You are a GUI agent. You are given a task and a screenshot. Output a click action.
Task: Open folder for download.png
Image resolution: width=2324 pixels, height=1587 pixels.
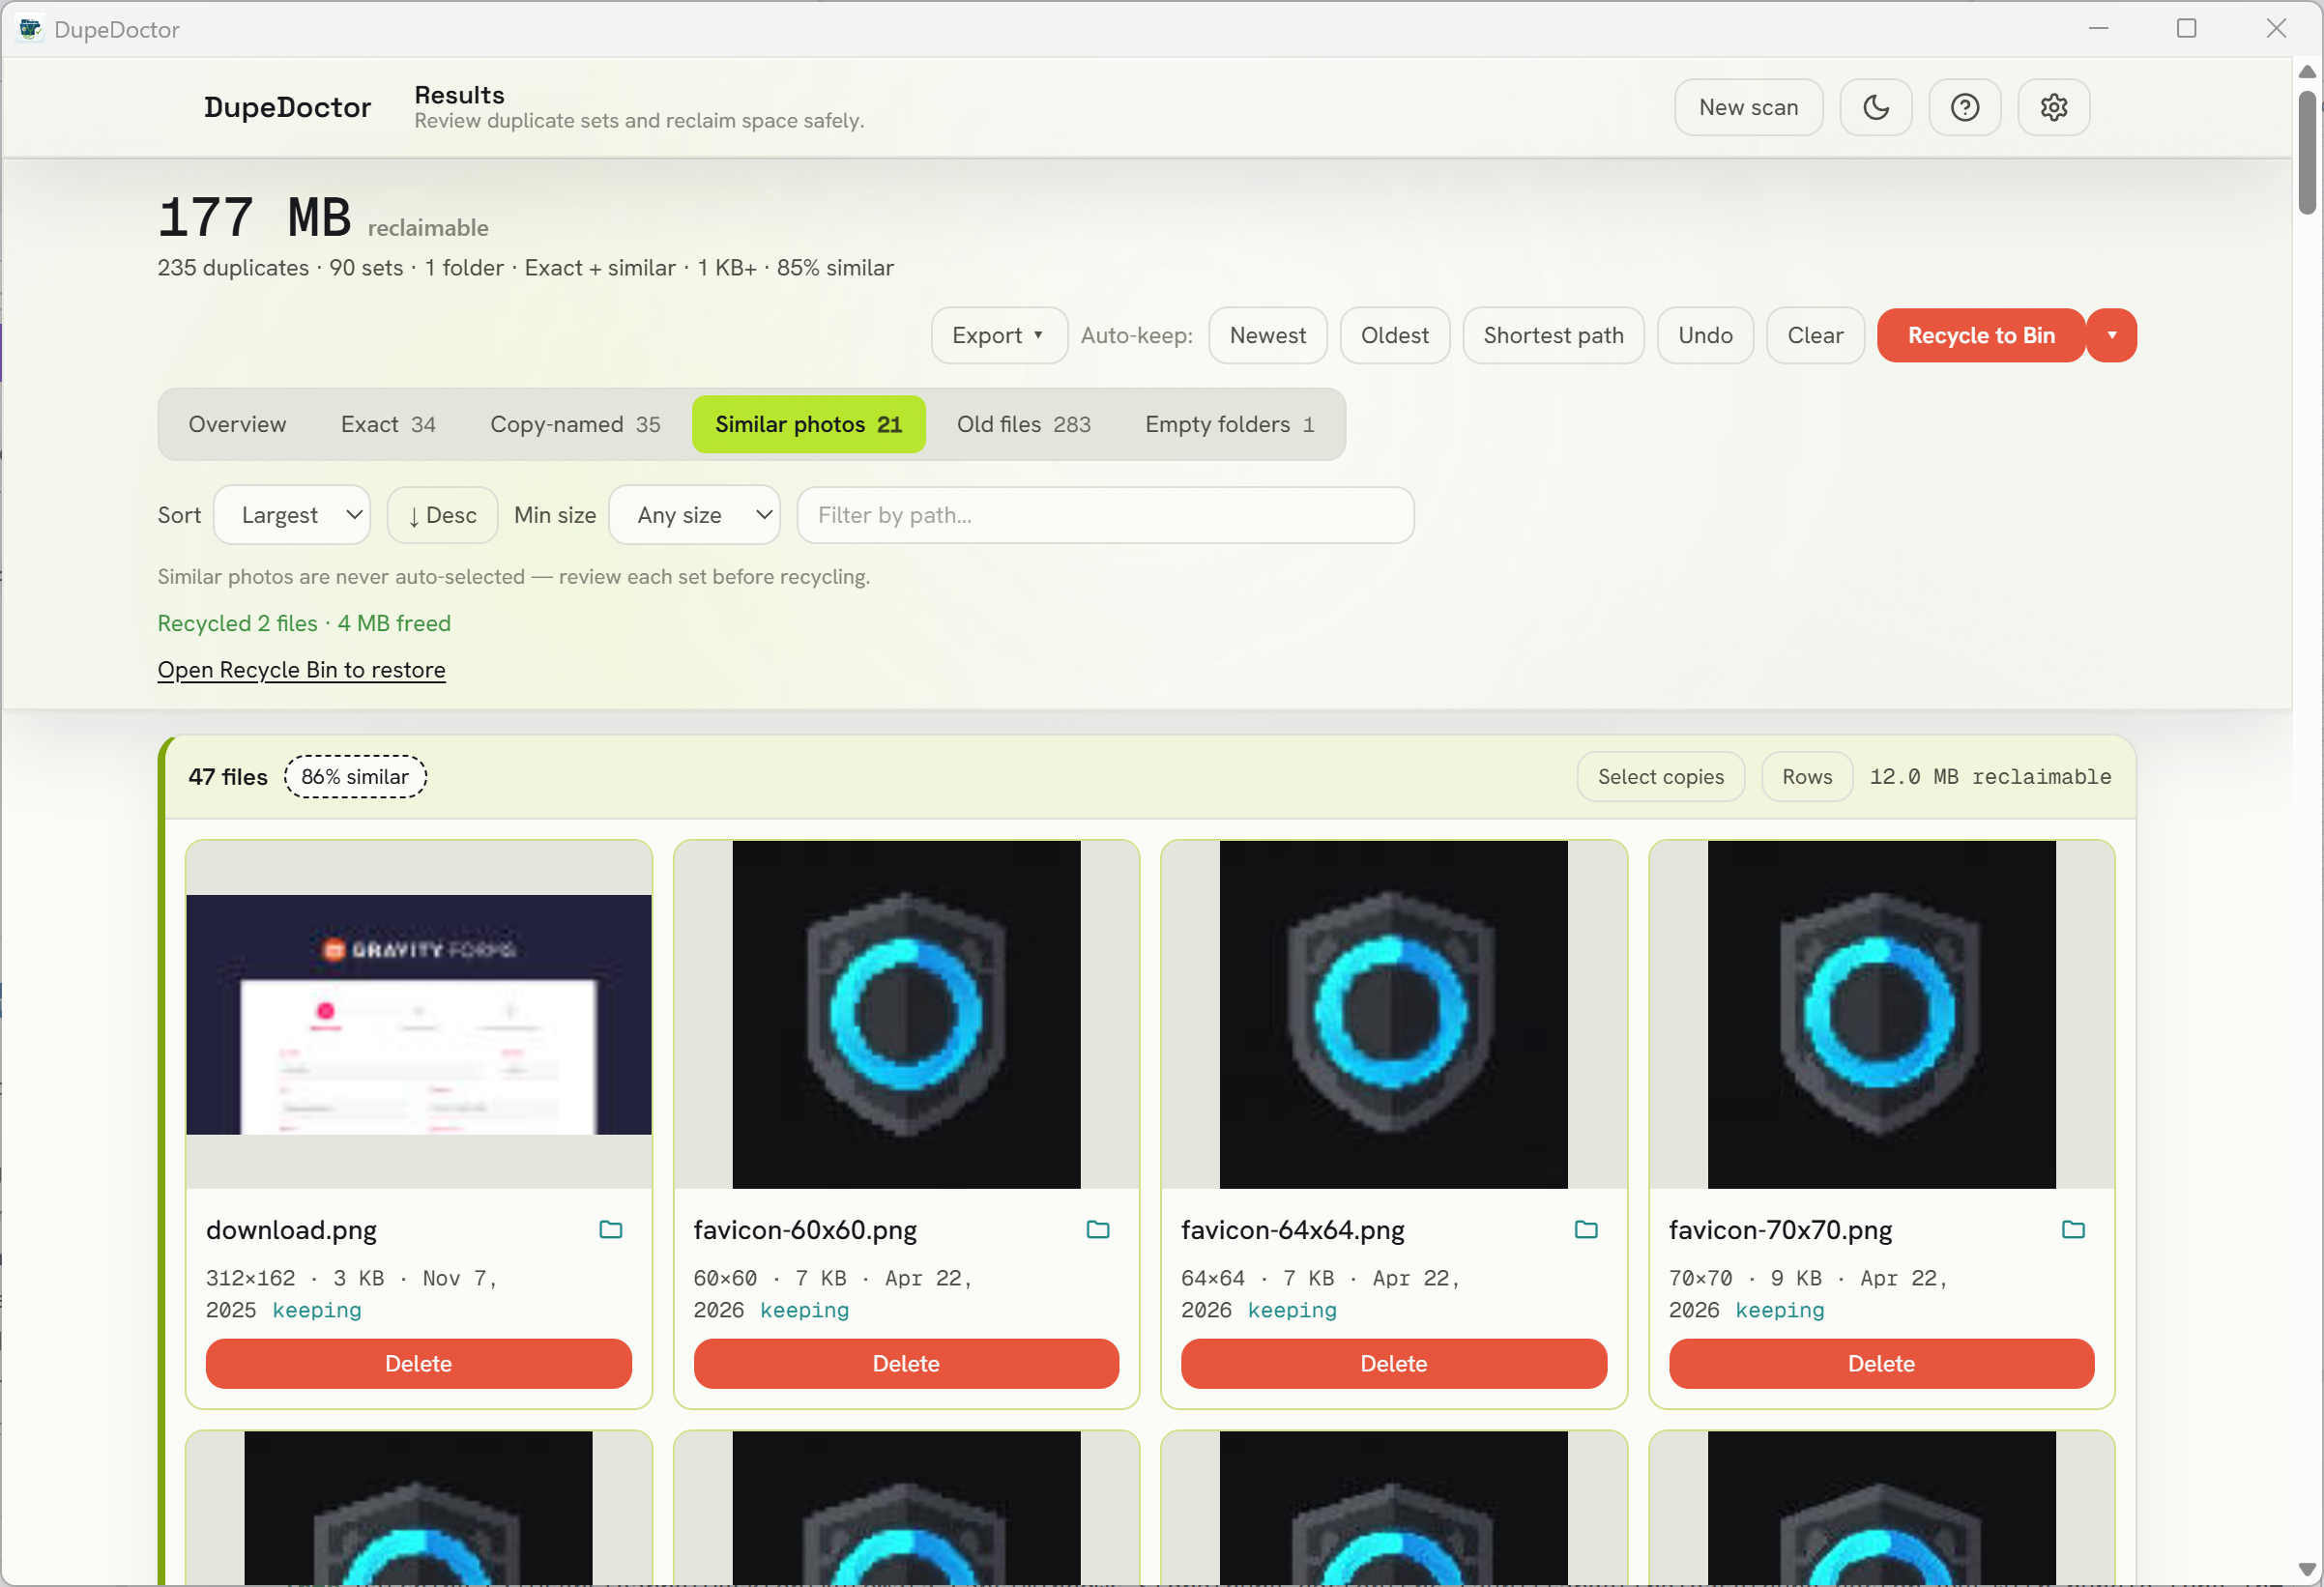(x=610, y=1229)
